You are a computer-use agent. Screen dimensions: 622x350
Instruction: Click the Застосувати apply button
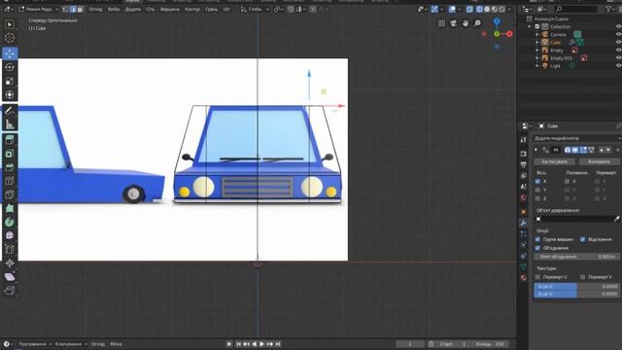[554, 161]
